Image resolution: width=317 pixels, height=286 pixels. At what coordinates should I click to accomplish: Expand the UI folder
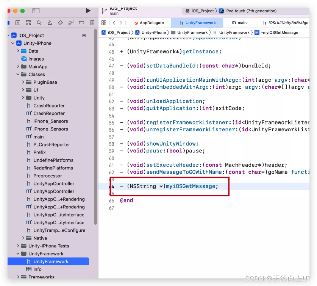[x=23, y=90]
